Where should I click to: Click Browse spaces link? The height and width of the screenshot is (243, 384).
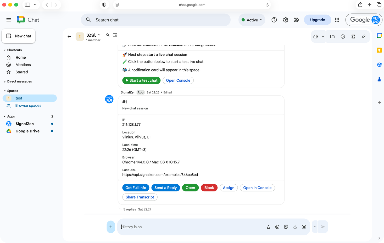tap(28, 106)
